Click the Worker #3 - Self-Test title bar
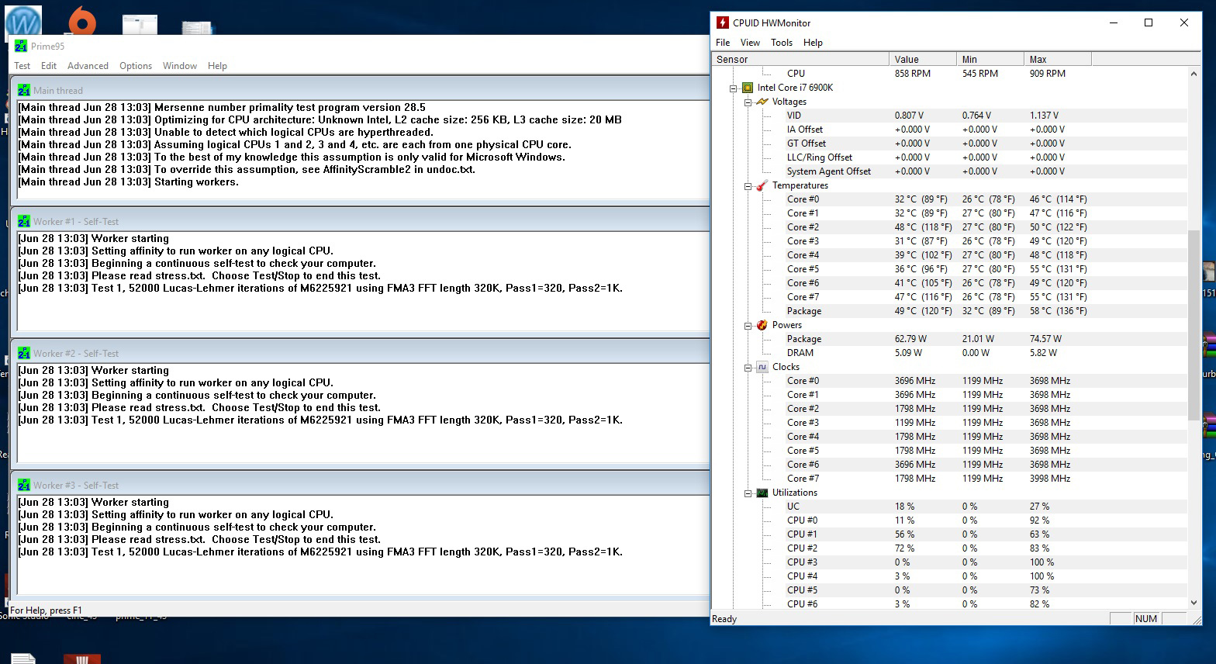Viewport: 1216px width, 664px height. point(361,485)
